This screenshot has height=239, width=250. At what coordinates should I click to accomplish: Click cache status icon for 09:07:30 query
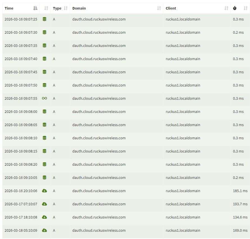tap(44, 32)
